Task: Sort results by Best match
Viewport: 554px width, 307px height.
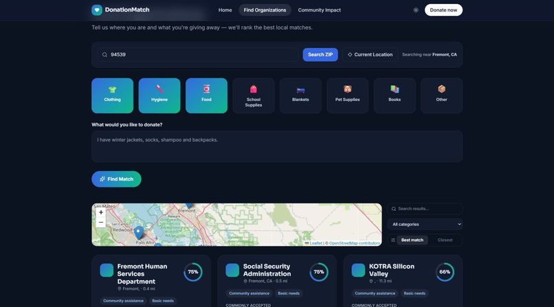Action: [412, 240]
